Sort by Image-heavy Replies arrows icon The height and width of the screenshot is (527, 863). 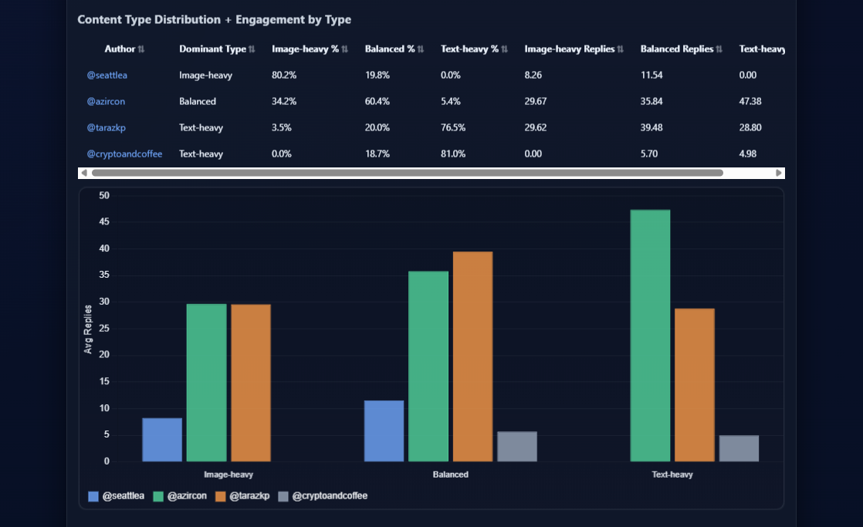[621, 49]
